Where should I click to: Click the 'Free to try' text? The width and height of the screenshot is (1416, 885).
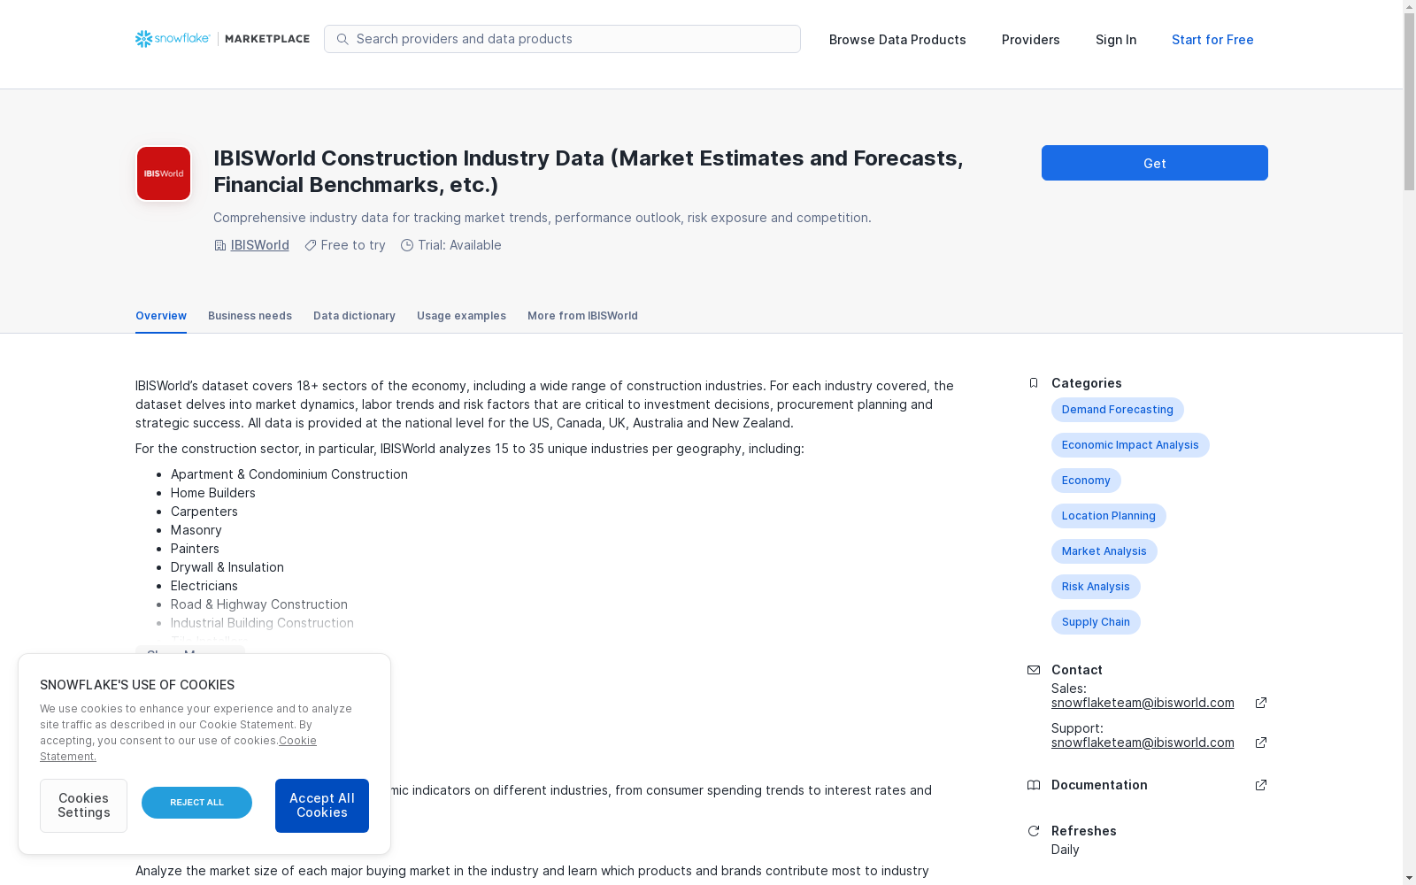(x=353, y=245)
